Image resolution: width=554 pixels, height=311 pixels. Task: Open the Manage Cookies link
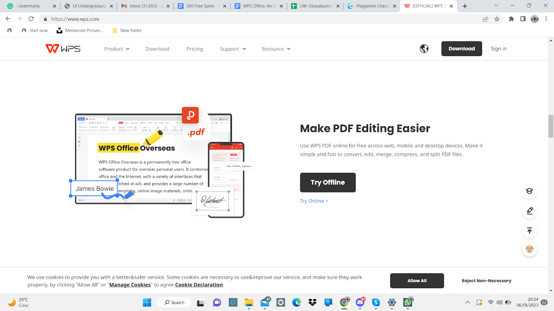pos(130,285)
